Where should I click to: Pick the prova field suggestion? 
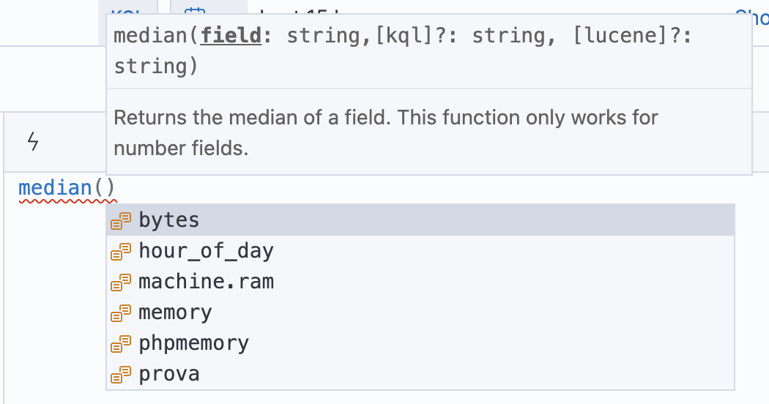420,375
